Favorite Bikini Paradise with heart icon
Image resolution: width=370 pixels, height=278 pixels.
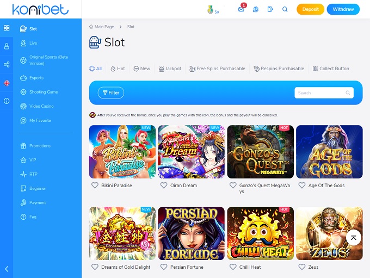click(95, 186)
